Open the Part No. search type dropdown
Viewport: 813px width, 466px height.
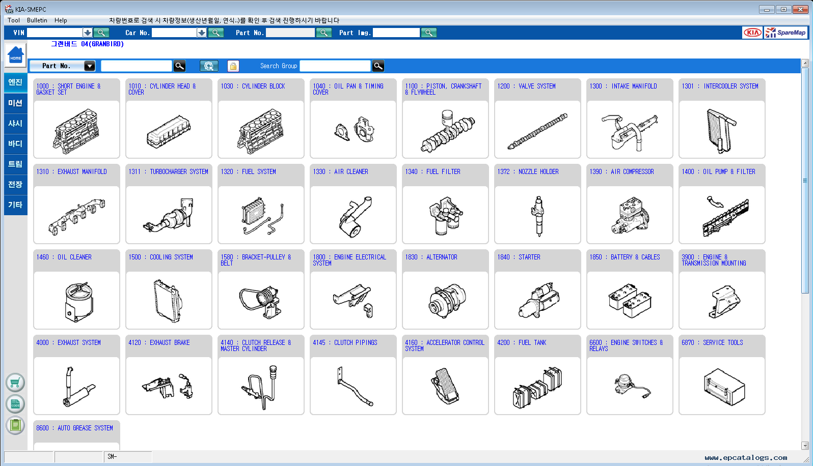(90, 66)
